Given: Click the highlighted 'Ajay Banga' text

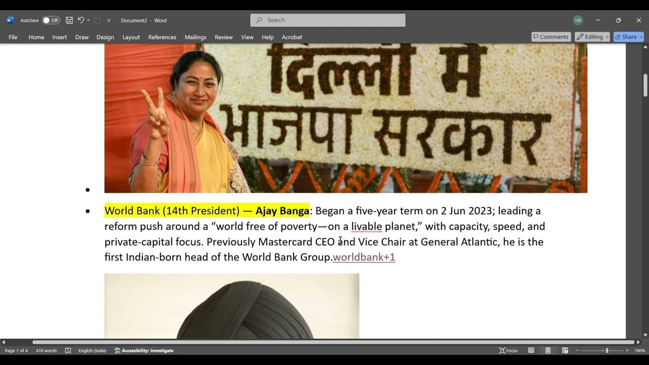Looking at the screenshot, I should [x=282, y=211].
